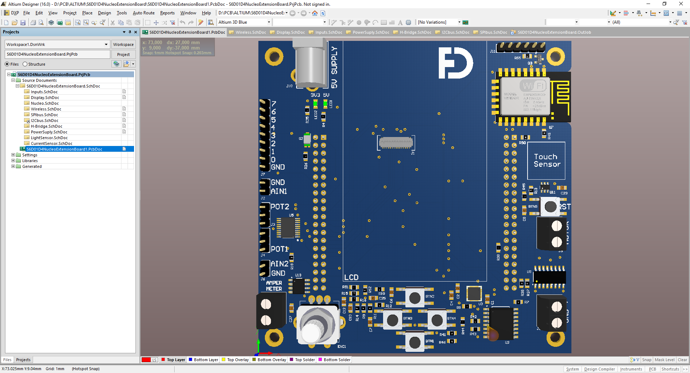The width and height of the screenshot is (690, 373).
Task: Click the Design Compiler status button
Action: tap(599, 369)
